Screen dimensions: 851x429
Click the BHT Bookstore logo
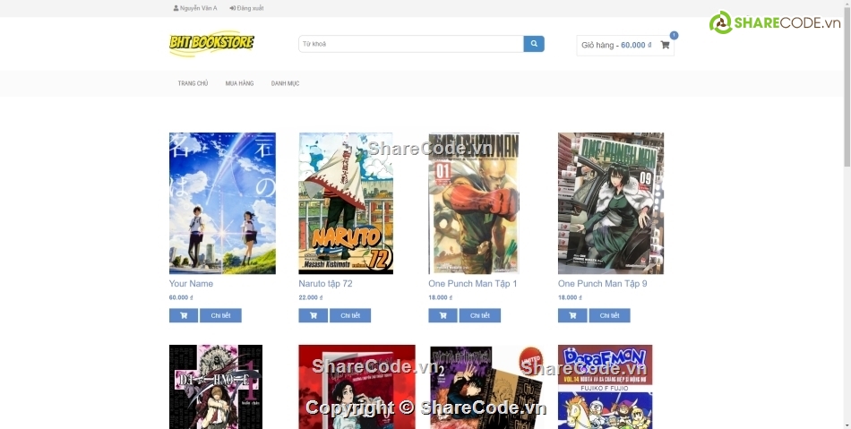[x=211, y=43]
